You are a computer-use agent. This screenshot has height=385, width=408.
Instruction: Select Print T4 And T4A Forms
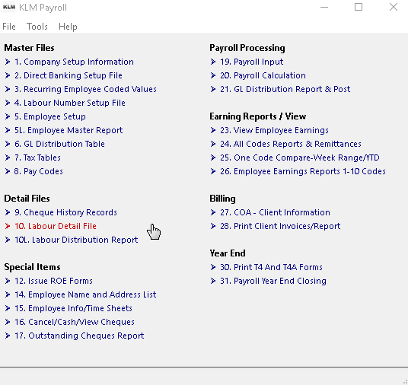(x=271, y=267)
